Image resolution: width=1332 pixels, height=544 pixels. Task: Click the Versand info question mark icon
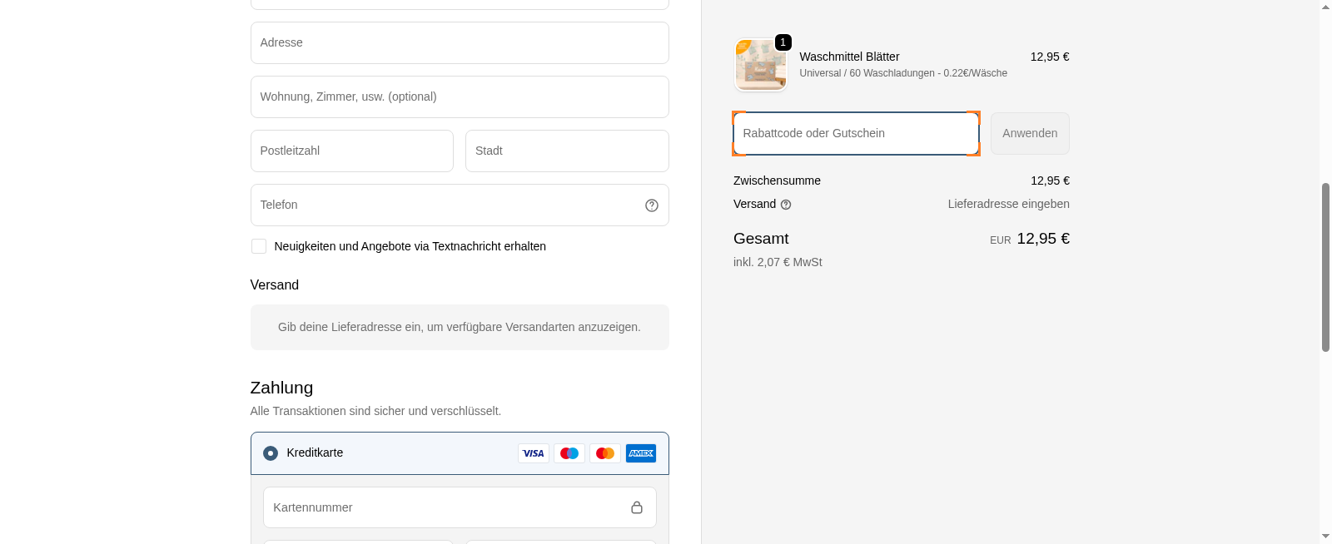(786, 205)
